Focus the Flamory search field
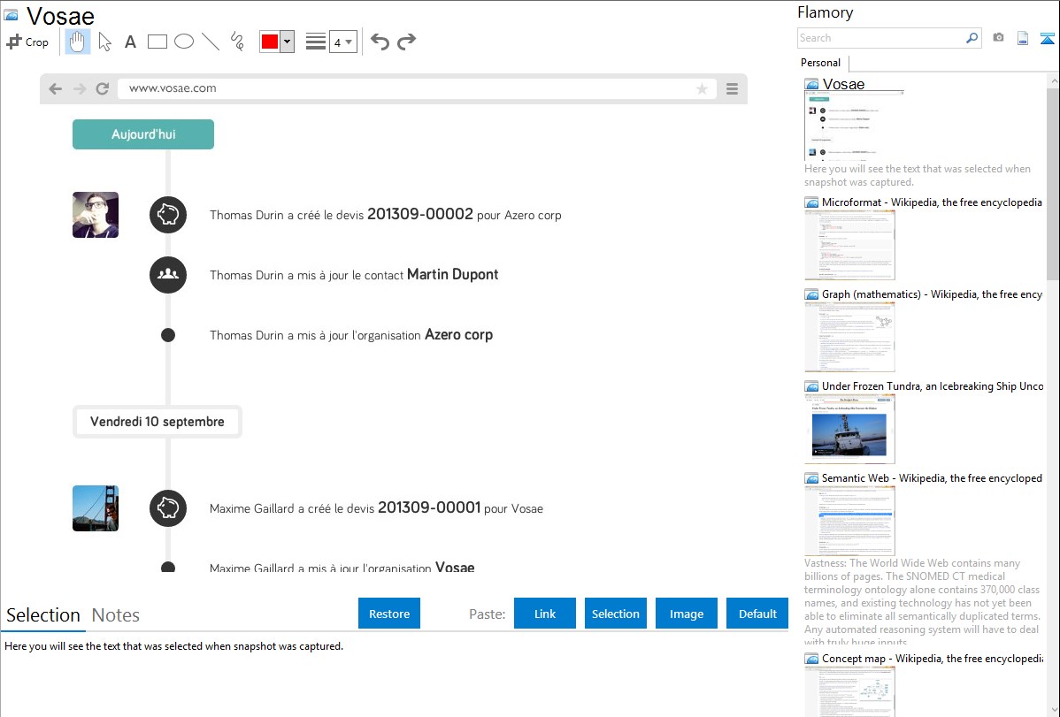This screenshot has width=1060, height=717. [880, 38]
